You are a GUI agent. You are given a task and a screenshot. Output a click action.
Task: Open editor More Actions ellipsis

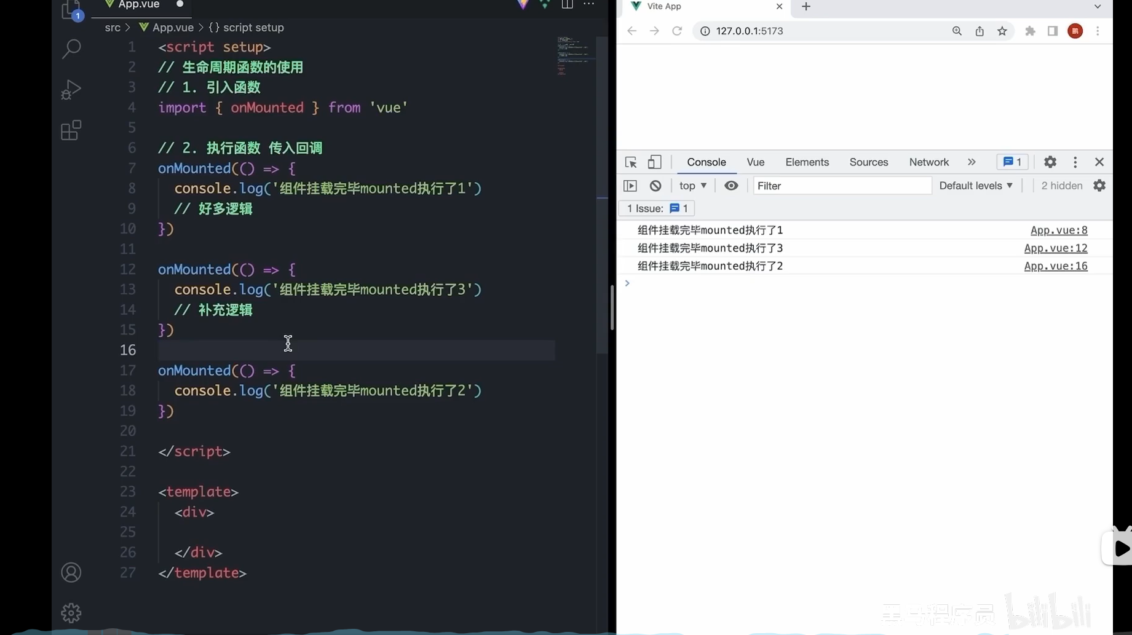589,4
